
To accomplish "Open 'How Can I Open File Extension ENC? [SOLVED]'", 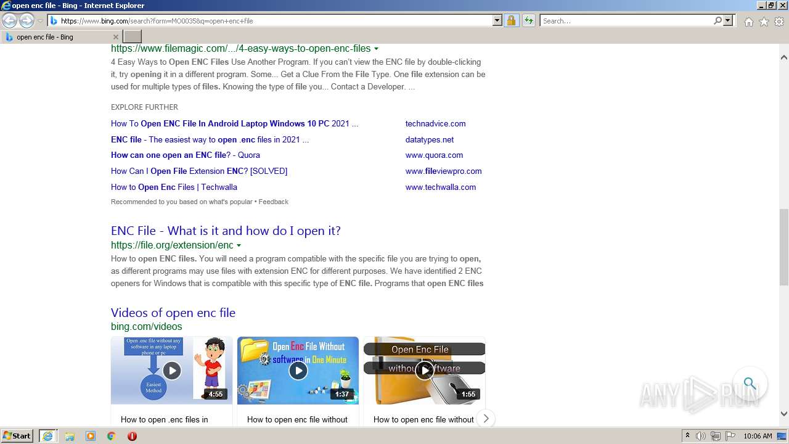I will 199,171.
